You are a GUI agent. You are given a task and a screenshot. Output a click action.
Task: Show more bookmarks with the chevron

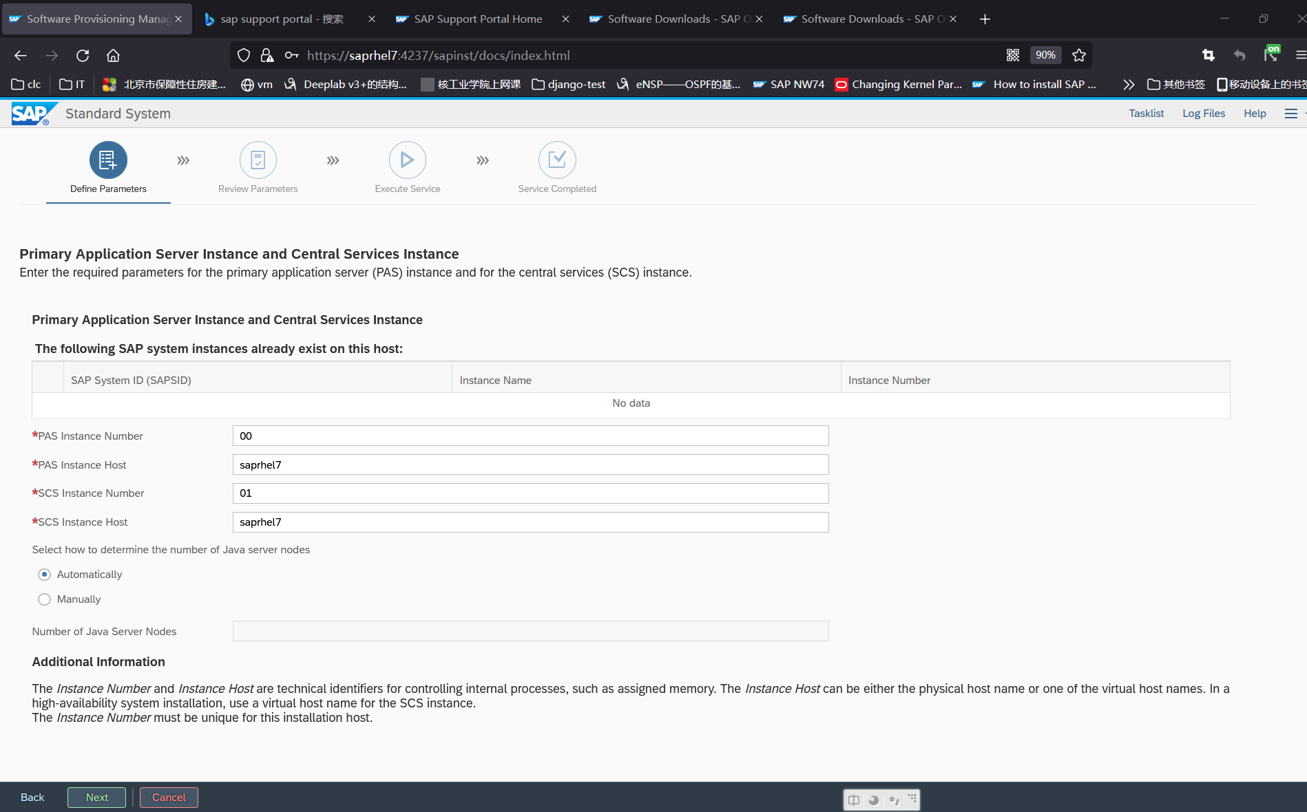tap(1128, 84)
